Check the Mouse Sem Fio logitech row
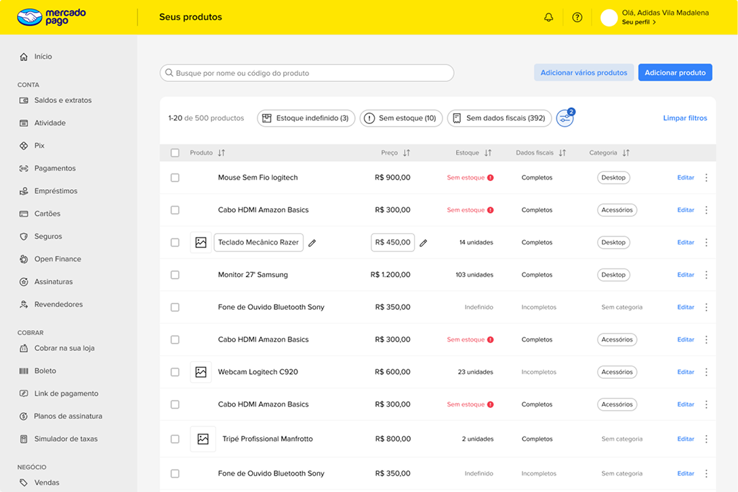Image resolution: width=738 pixels, height=492 pixels. (175, 178)
